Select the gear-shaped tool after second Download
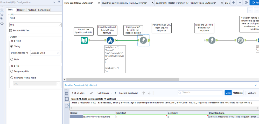Screen dimensions: 259x124 tap(240, 40)
